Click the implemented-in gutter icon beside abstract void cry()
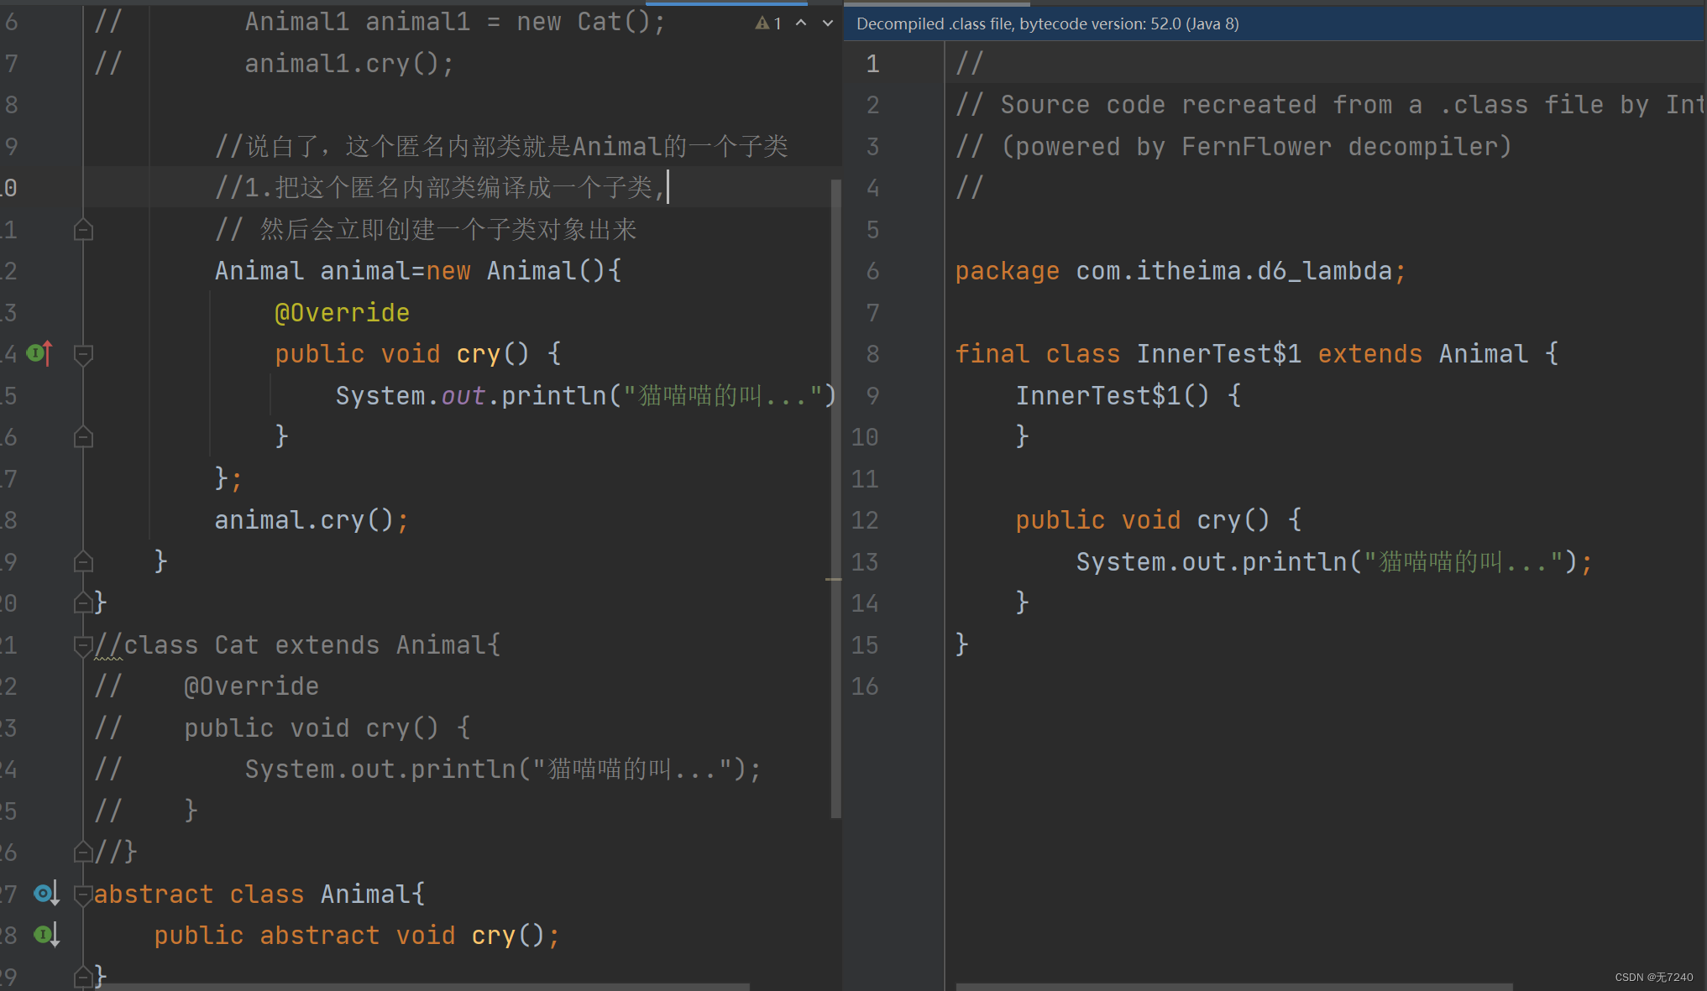Screen dimensions: 1707x991 45,935
